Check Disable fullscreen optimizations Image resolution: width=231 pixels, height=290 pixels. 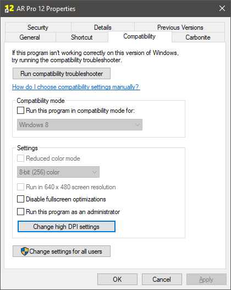[20, 199]
